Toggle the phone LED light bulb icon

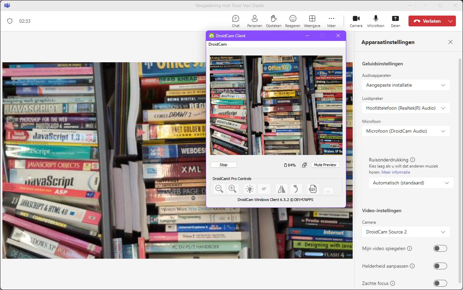(x=250, y=189)
